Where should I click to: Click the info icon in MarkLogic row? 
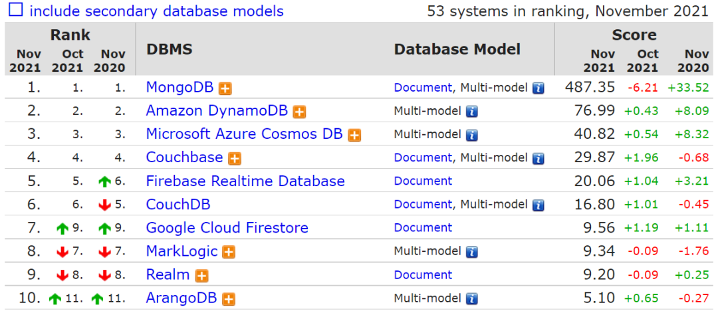[471, 252]
